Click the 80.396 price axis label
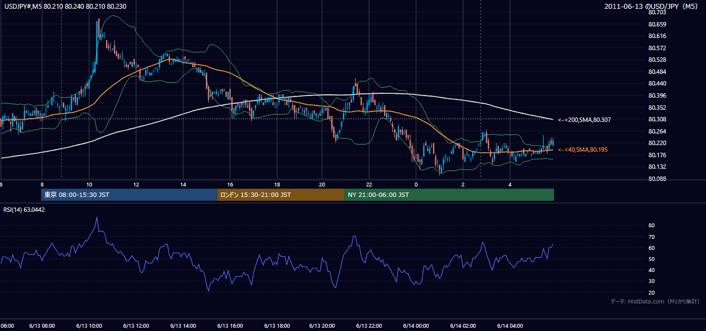Screen dimensions: 706x331 click(657, 95)
